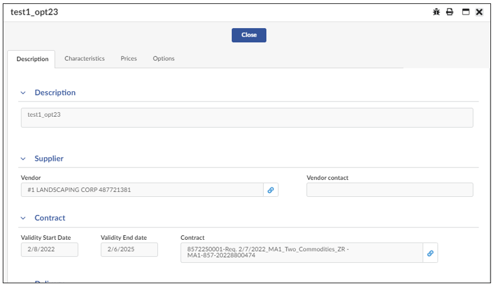Open the Options tab

point(164,59)
